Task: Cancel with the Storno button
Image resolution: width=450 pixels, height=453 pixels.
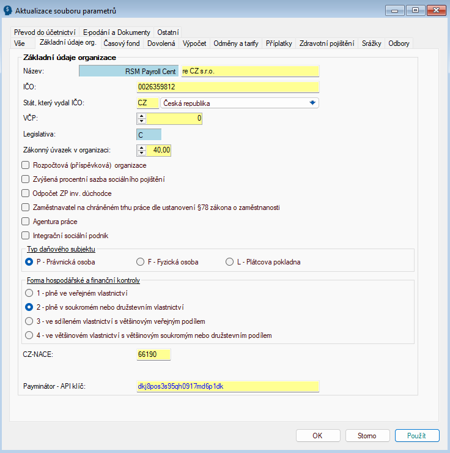Action: (367, 435)
